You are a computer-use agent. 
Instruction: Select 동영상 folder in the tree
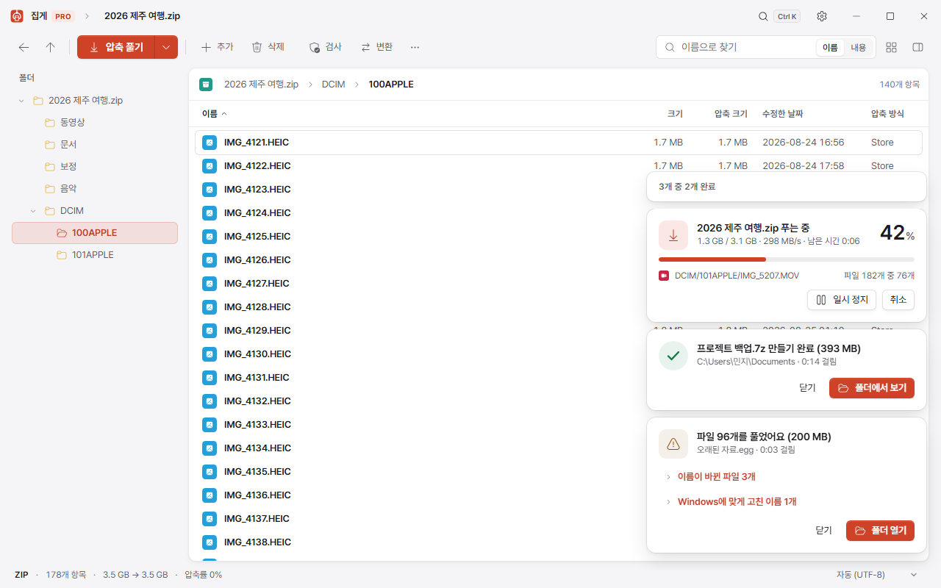coord(95,123)
